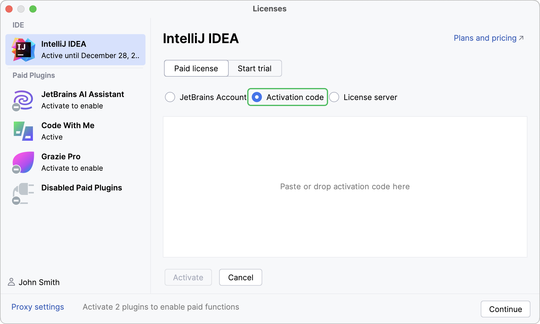
Task: Click the Continue button
Action: (x=506, y=309)
